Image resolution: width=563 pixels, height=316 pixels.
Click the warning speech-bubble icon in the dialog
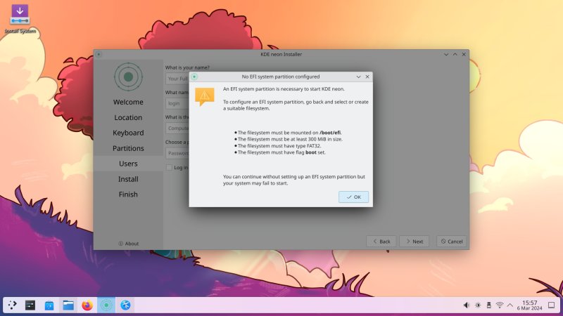pyautogui.click(x=204, y=97)
